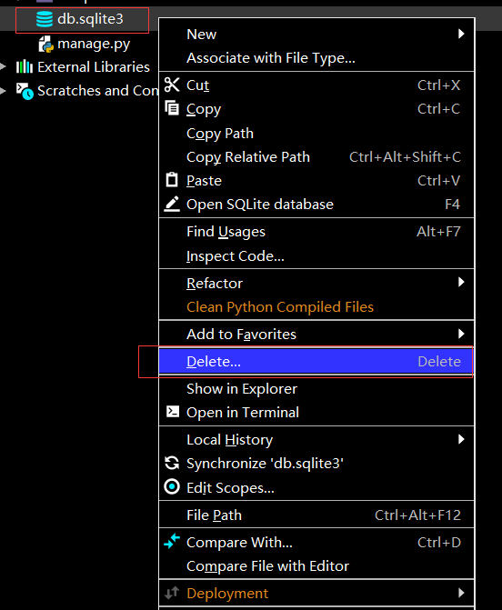502x610 pixels.
Task: Choose Delete... from the context menu
Action: click(x=316, y=362)
